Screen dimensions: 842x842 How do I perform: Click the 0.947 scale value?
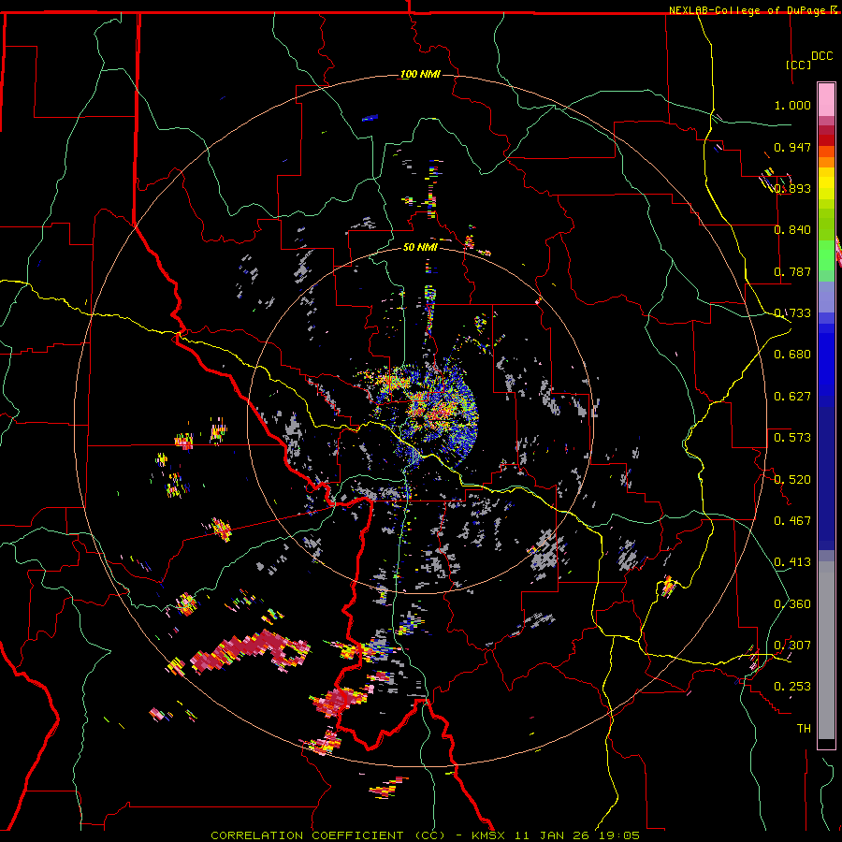coord(792,147)
